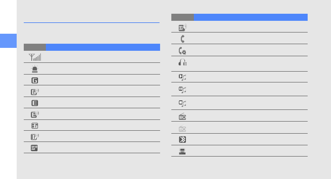Click the left table's blue header bar

point(103,47)
